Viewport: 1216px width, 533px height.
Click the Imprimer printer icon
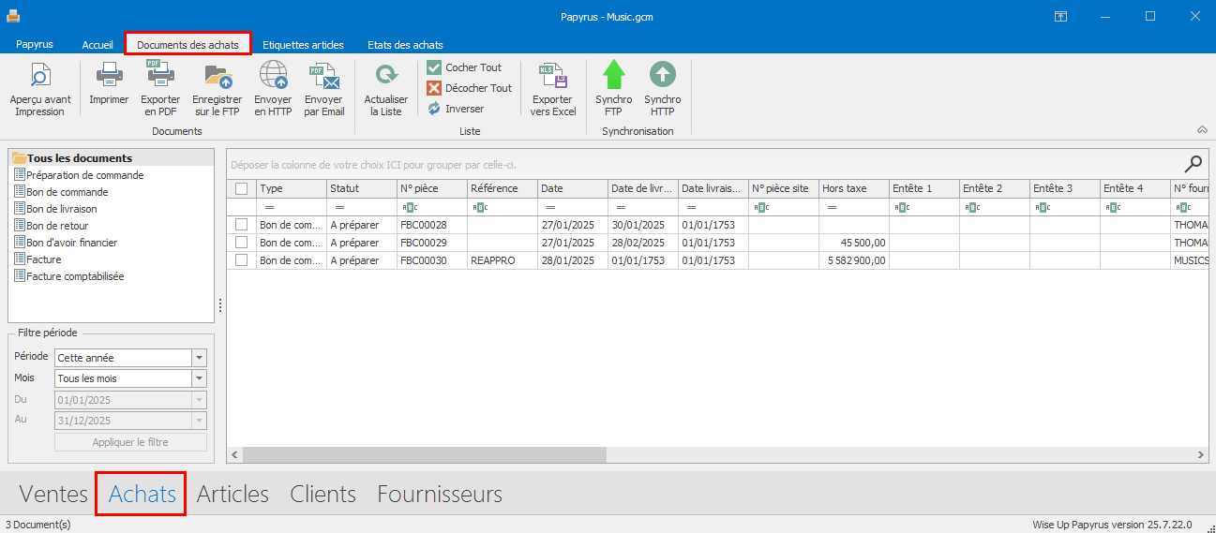point(109,75)
